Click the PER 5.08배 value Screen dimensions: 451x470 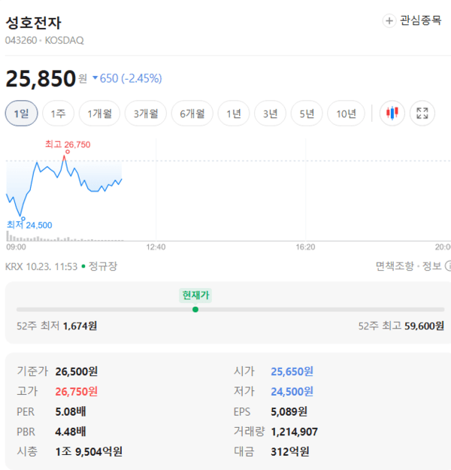(71, 411)
